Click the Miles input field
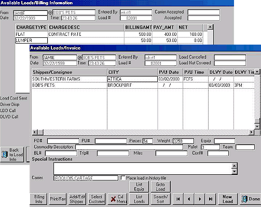Image resolution: width=261 pixels, height=207 pixels. coord(172,153)
